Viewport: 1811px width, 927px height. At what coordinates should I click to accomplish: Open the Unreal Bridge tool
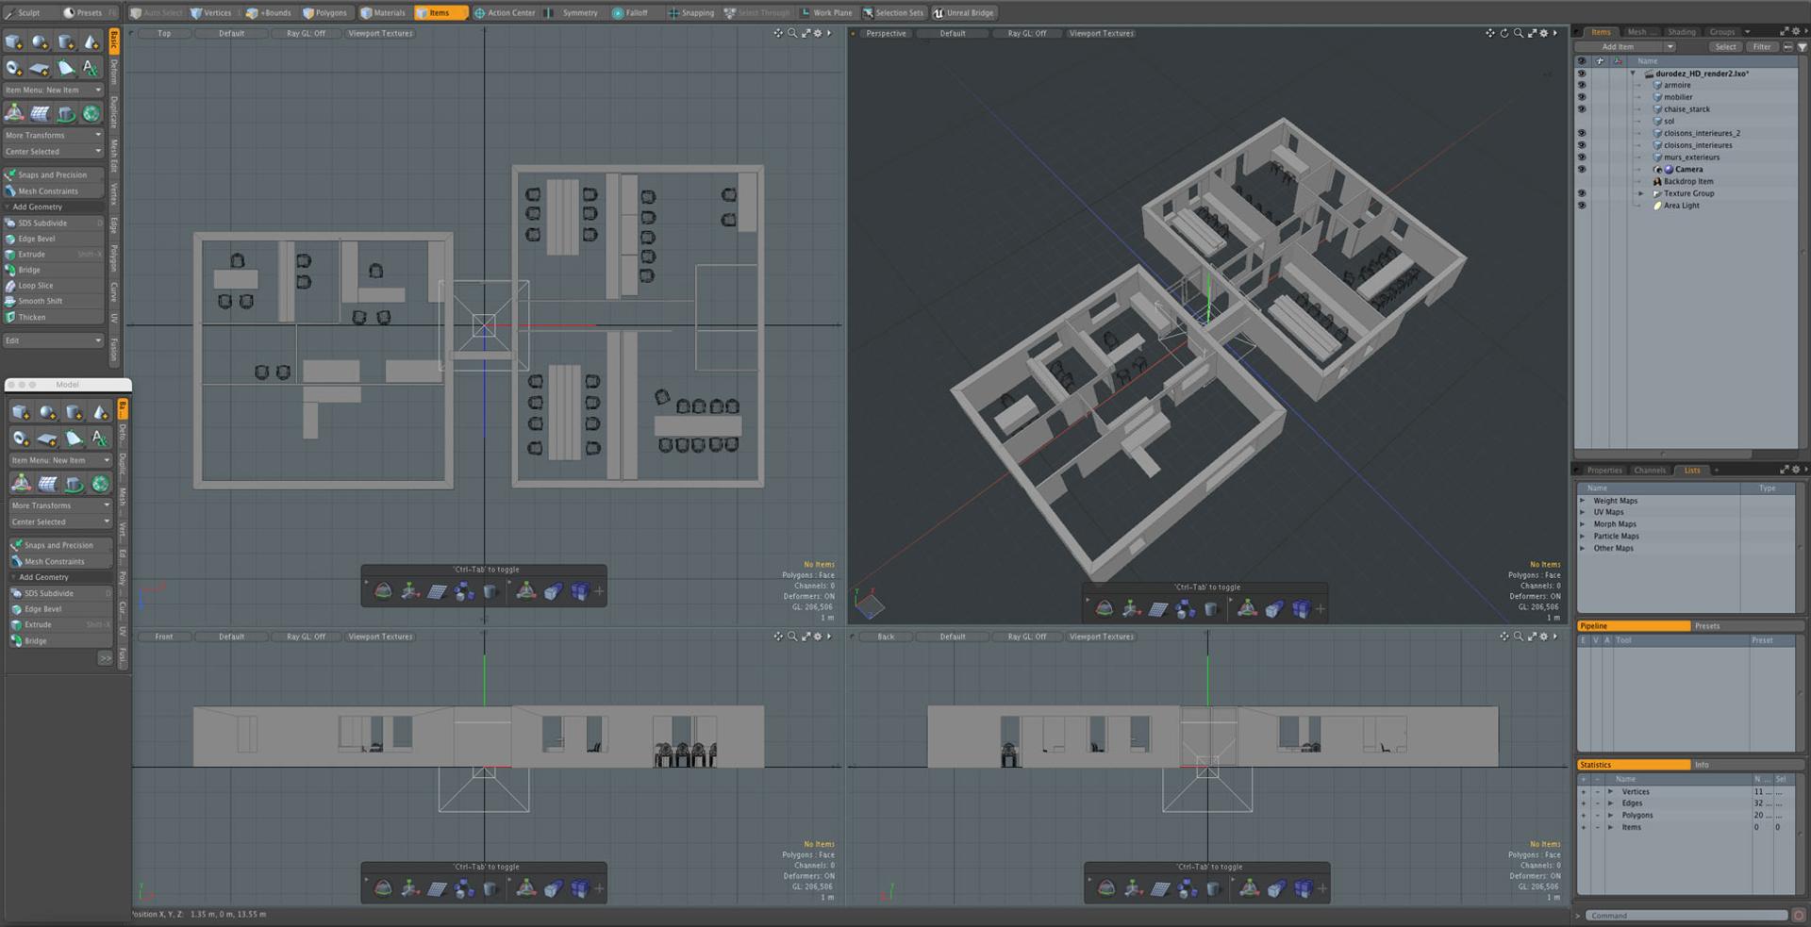click(x=964, y=13)
